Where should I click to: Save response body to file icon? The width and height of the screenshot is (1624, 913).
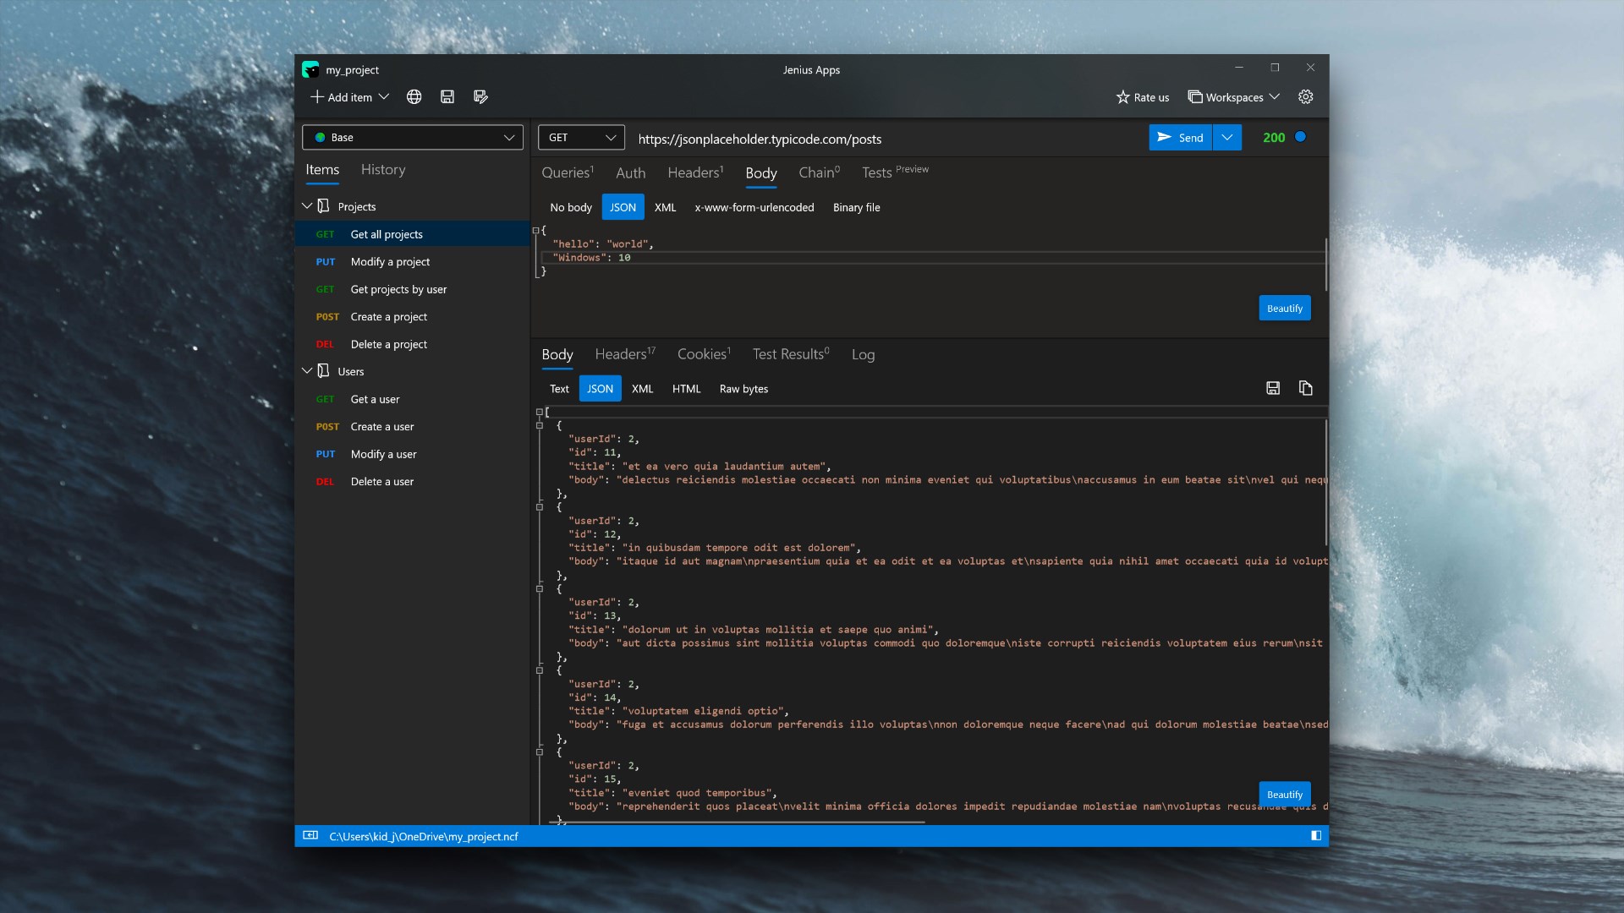click(x=1272, y=388)
